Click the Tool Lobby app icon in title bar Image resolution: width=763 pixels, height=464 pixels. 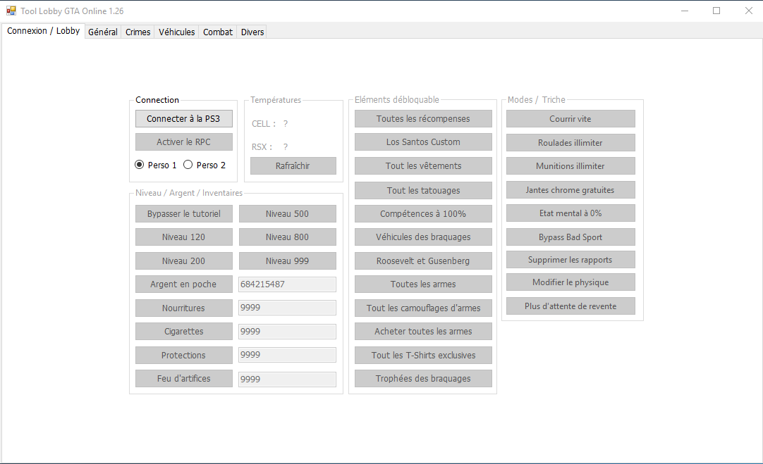[11, 11]
